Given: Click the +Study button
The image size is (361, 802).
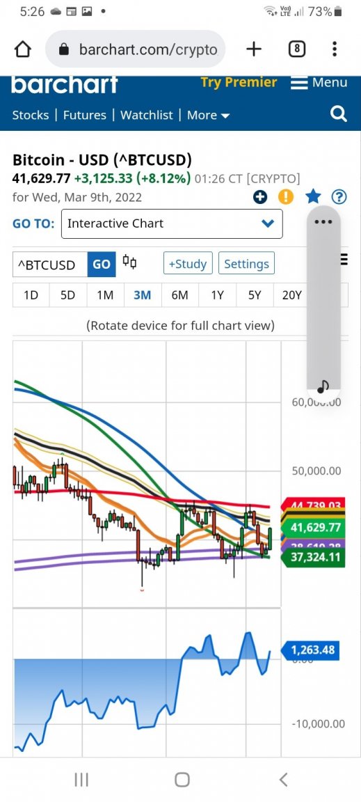Looking at the screenshot, I should (188, 264).
